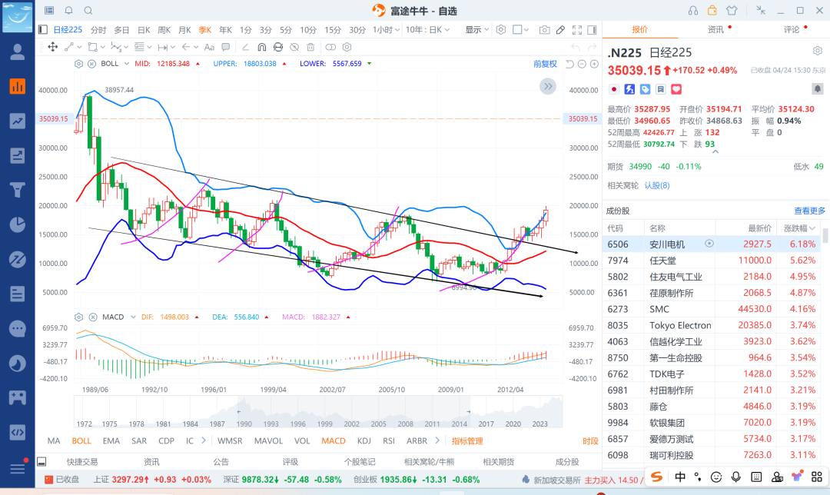830x495 pixels.
Task: Open 指标管理 indicator management
Action: pos(467,440)
